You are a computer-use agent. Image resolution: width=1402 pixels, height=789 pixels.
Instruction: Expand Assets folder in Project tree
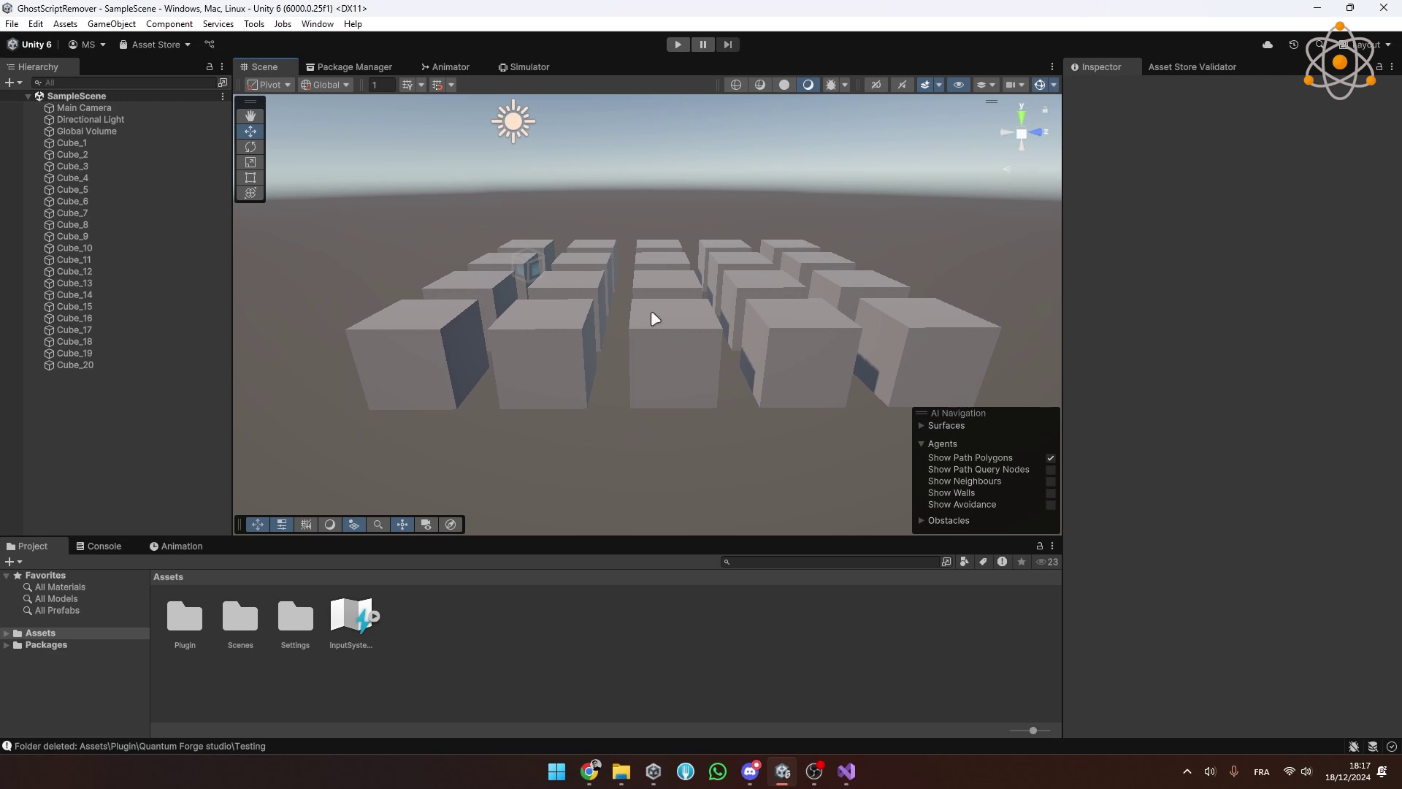coord(7,633)
